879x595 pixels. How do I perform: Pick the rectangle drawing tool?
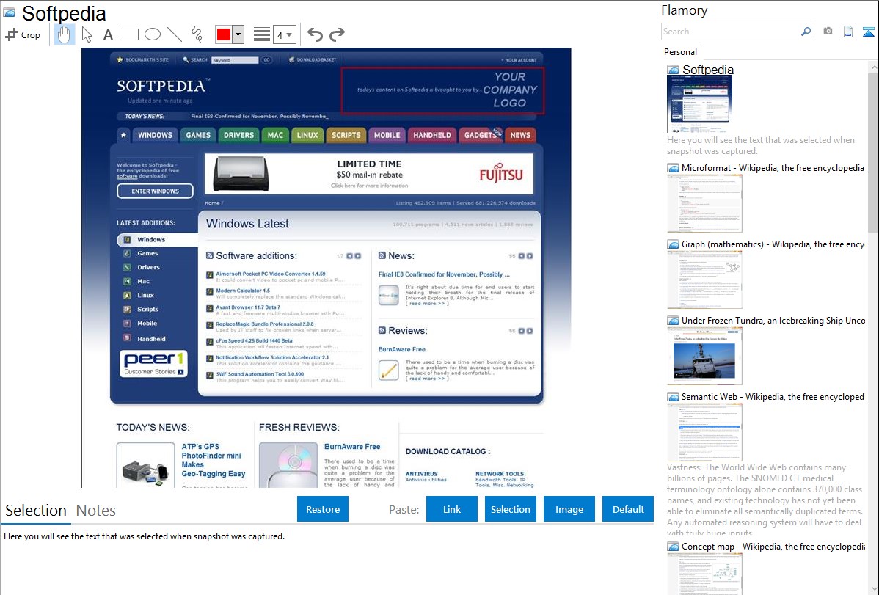coord(130,34)
